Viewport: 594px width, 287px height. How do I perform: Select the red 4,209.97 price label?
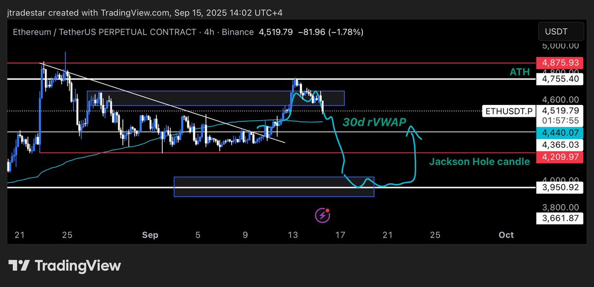coord(561,157)
